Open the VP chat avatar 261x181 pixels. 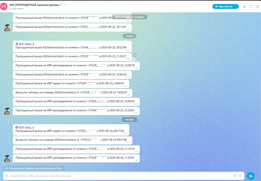coord(4,6)
